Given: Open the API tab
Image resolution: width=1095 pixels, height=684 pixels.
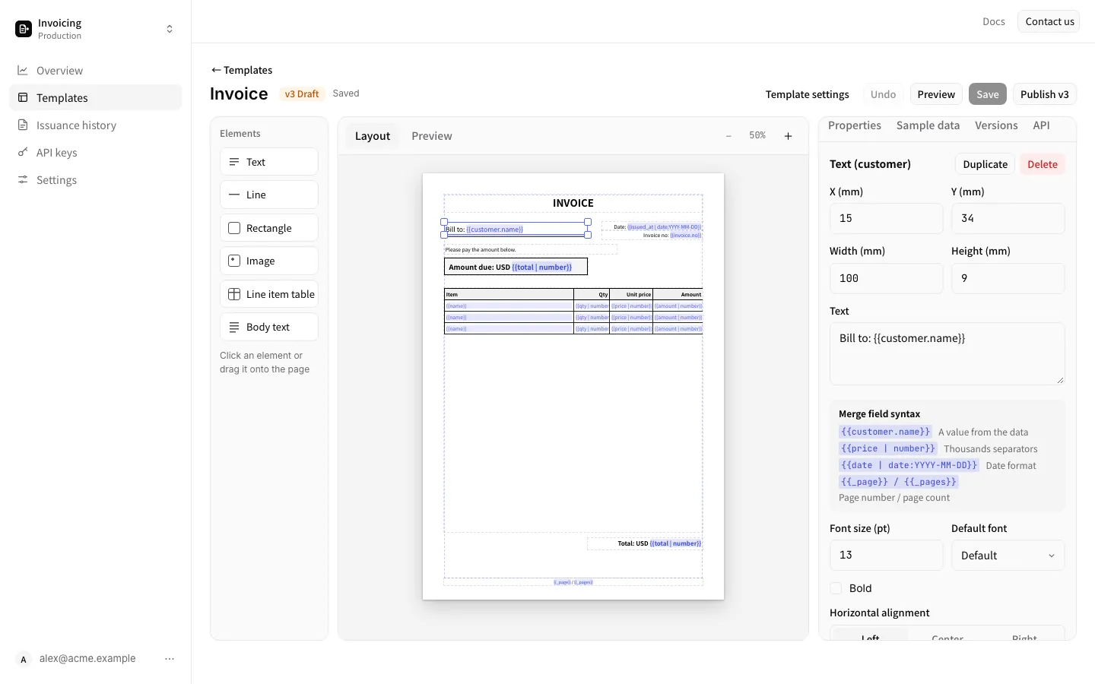Looking at the screenshot, I should pos(1041,125).
